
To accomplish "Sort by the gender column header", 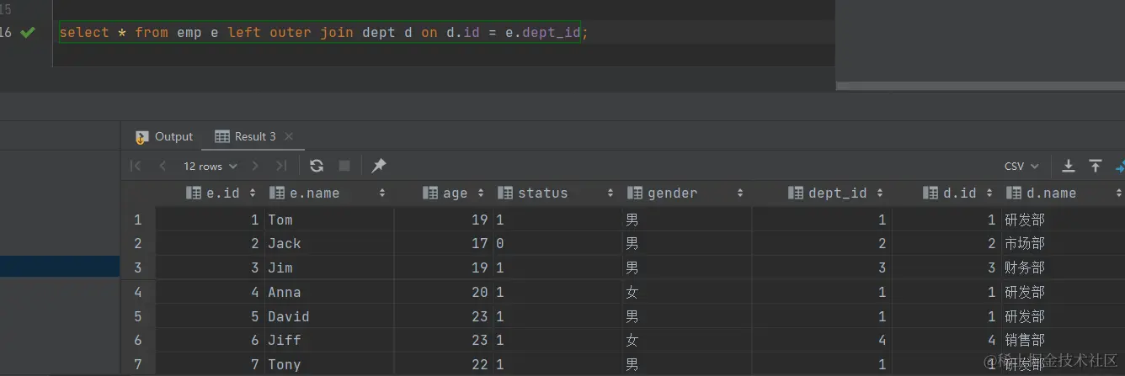I will coord(687,193).
